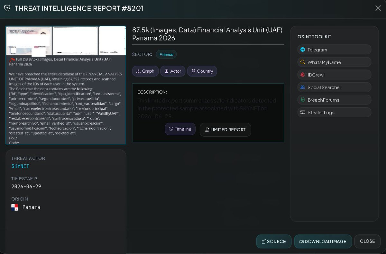
Task: Click the WhatsMyName magnifier icon
Action: tap(303, 62)
